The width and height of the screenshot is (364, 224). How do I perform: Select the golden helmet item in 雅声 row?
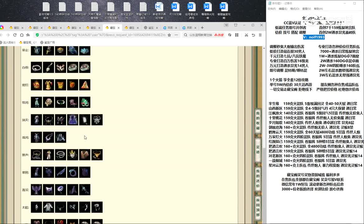coord(73,155)
